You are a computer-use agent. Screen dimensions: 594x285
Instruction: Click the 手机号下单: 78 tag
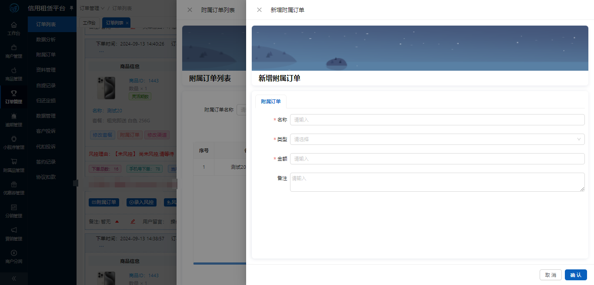(x=144, y=169)
